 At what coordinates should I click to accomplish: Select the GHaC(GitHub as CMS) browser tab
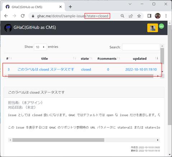[33, 7]
